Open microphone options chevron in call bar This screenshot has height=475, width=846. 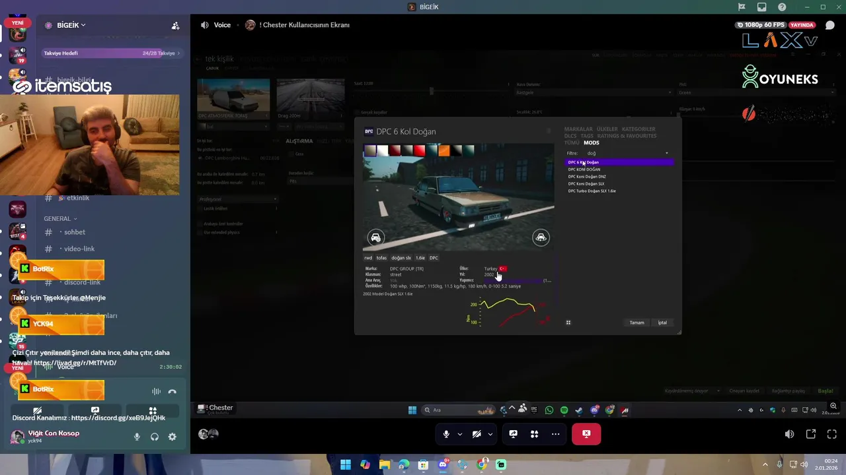pos(459,434)
